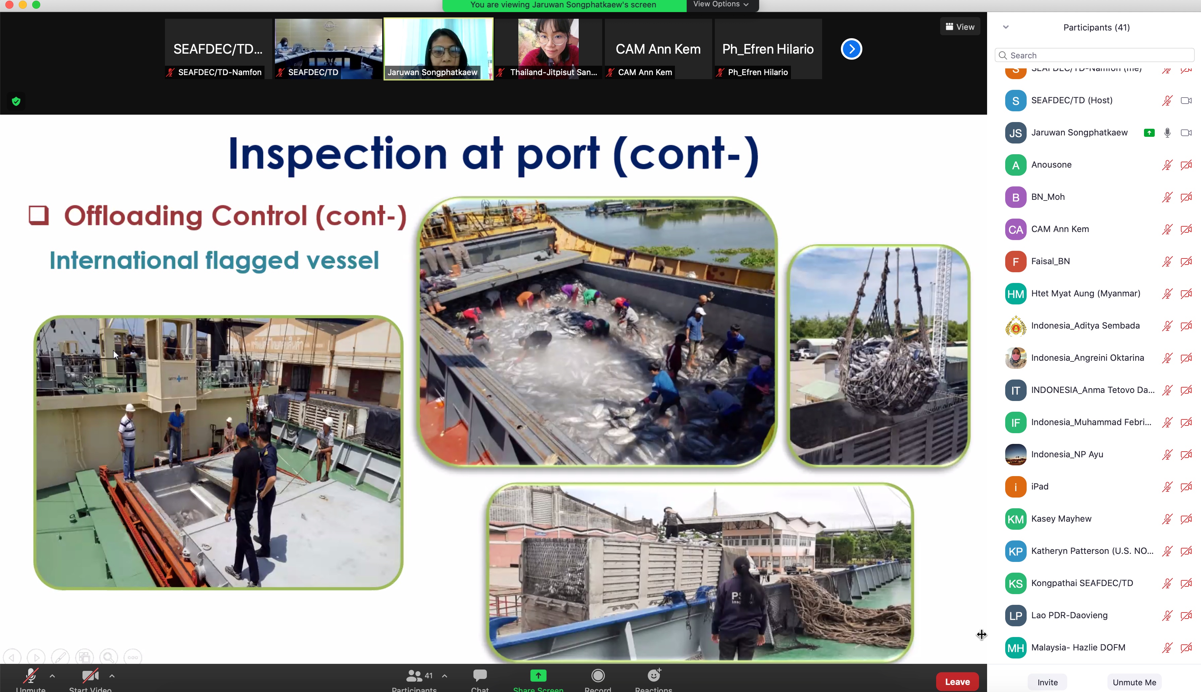The width and height of the screenshot is (1201, 692).
Task: Click the Share Screen icon
Action: 538,675
